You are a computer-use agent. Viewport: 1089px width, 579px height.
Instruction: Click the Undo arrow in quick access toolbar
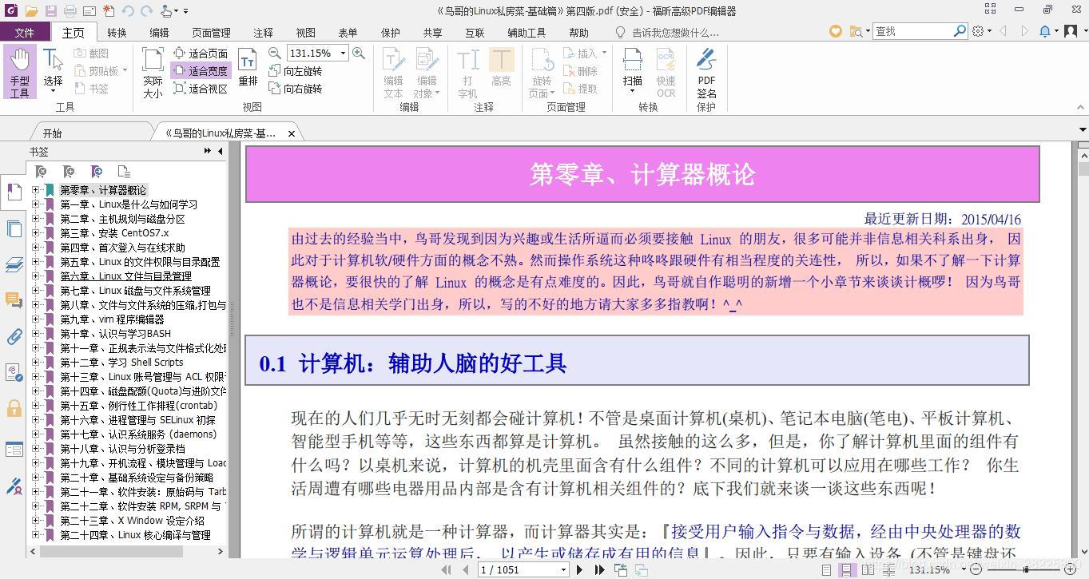click(x=129, y=11)
